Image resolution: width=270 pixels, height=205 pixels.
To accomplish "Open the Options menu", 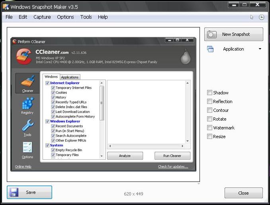I will click(x=65, y=17).
